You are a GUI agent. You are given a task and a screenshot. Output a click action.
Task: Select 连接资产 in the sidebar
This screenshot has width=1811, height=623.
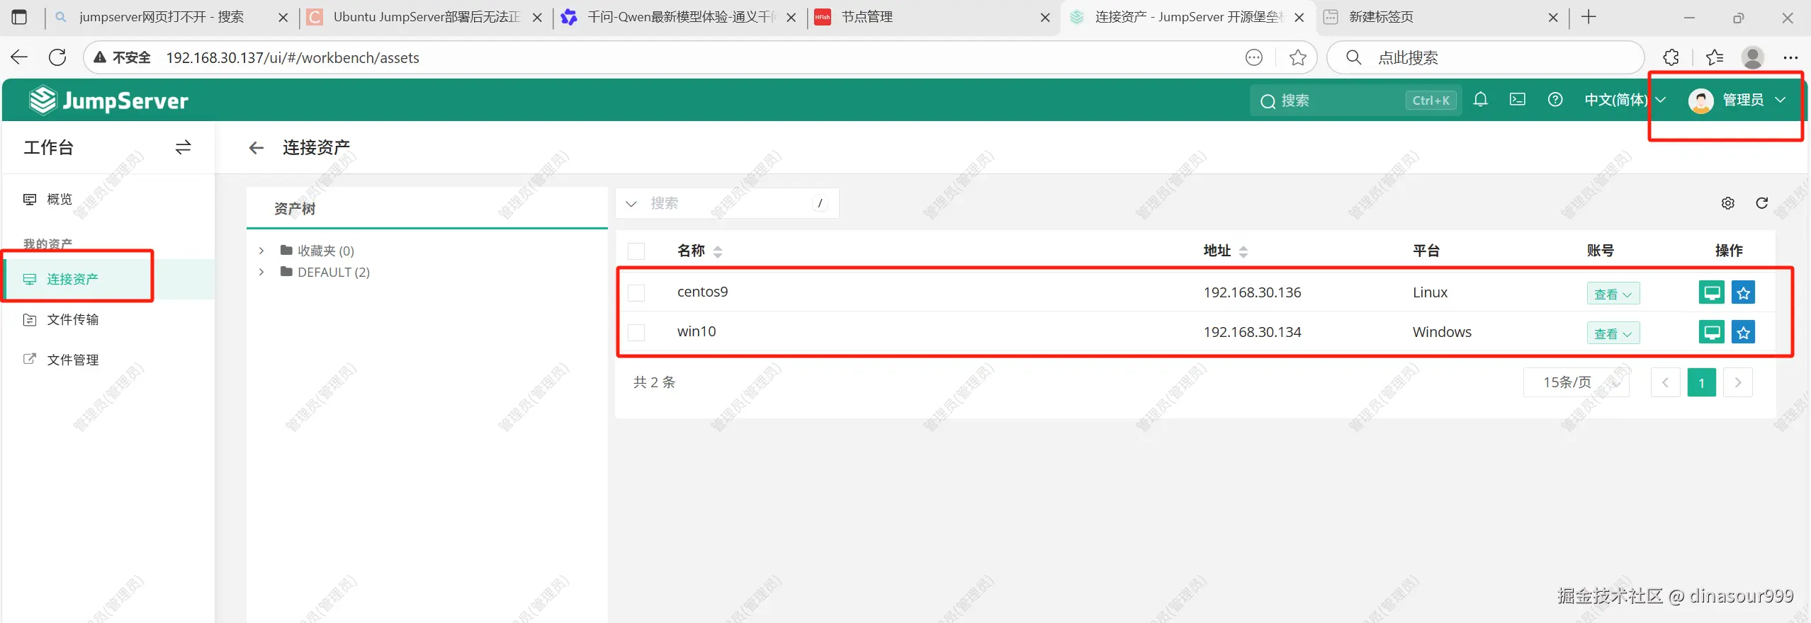click(x=108, y=279)
